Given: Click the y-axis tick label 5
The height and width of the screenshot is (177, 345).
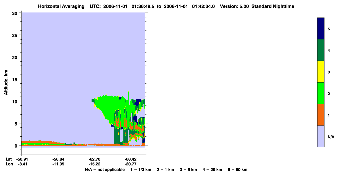Looking at the screenshot, I should point(16,123).
